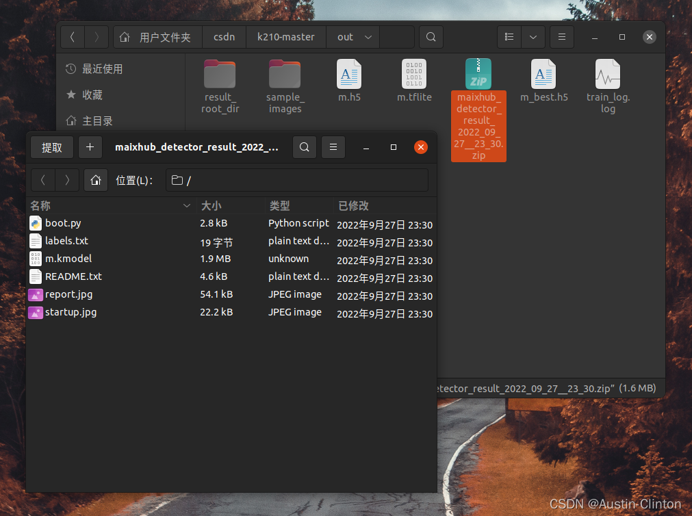The height and width of the screenshot is (516, 692).
Task: Switch file manager to list view
Action: (x=509, y=37)
